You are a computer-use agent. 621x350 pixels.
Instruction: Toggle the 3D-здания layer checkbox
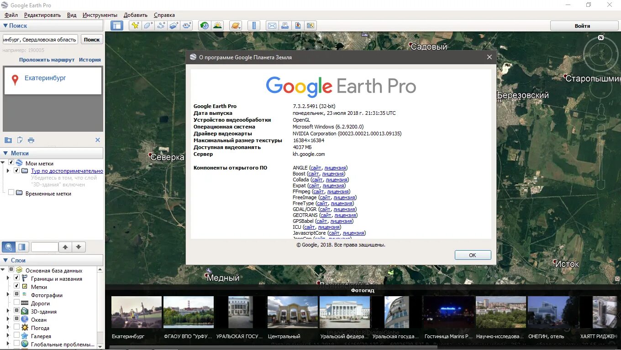click(x=17, y=311)
